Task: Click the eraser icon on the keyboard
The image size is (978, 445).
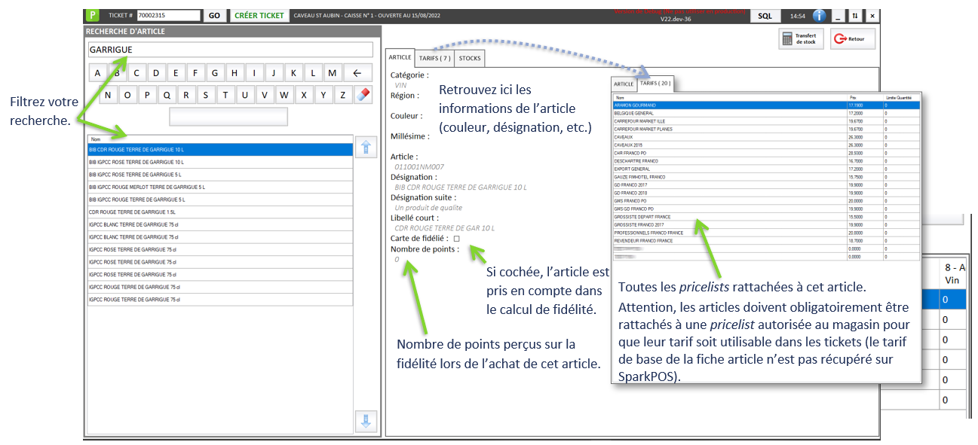Action: 363,95
